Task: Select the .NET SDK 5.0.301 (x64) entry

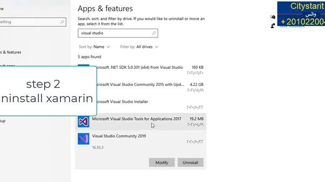Action: (x=141, y=70)
